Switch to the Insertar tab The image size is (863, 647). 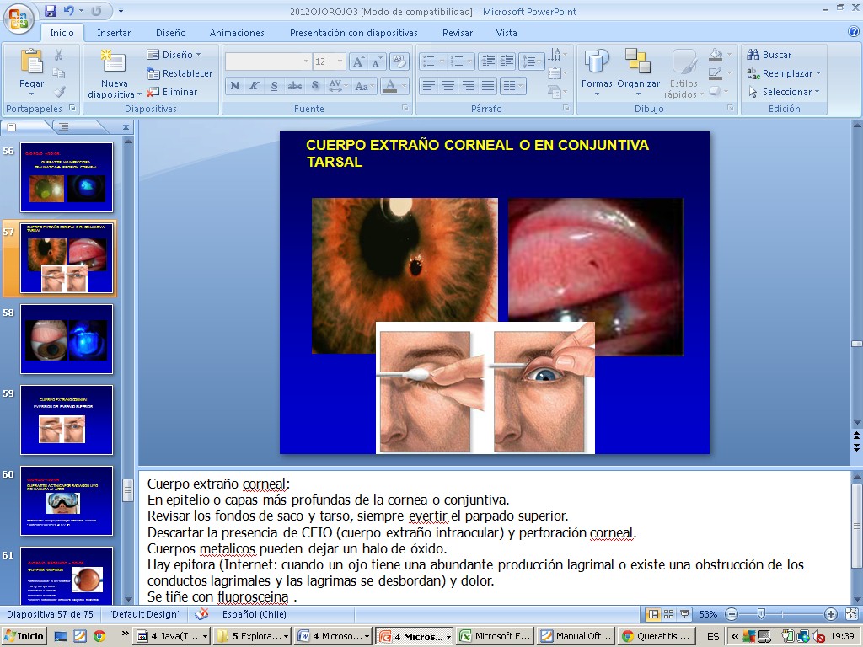click(x=114, y=33)
